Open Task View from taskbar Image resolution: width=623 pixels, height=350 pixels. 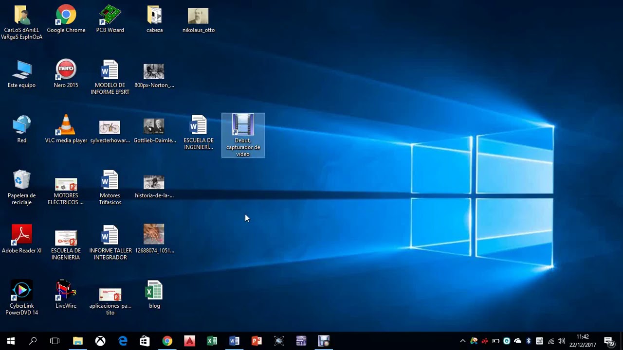(55, 341)
